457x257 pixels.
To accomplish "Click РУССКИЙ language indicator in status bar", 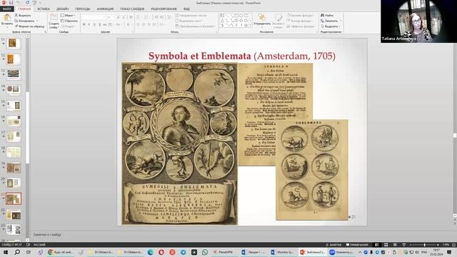I will click(x=39, y=245).
